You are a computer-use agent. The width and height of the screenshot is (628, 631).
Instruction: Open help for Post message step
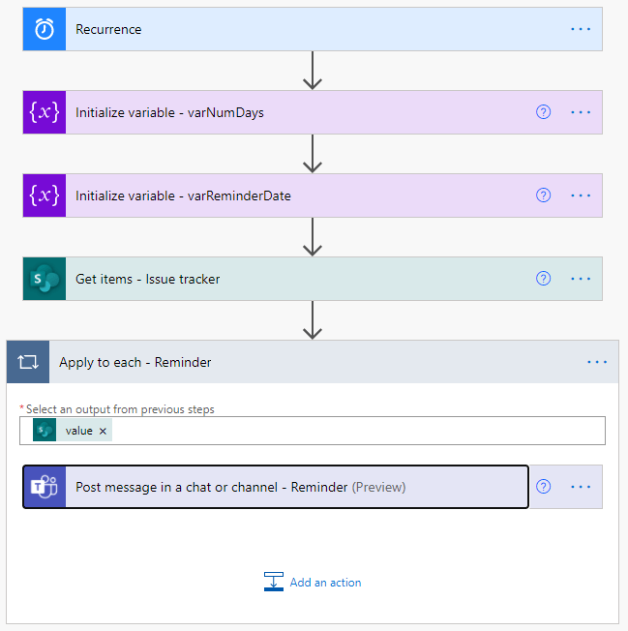[543, 487]
